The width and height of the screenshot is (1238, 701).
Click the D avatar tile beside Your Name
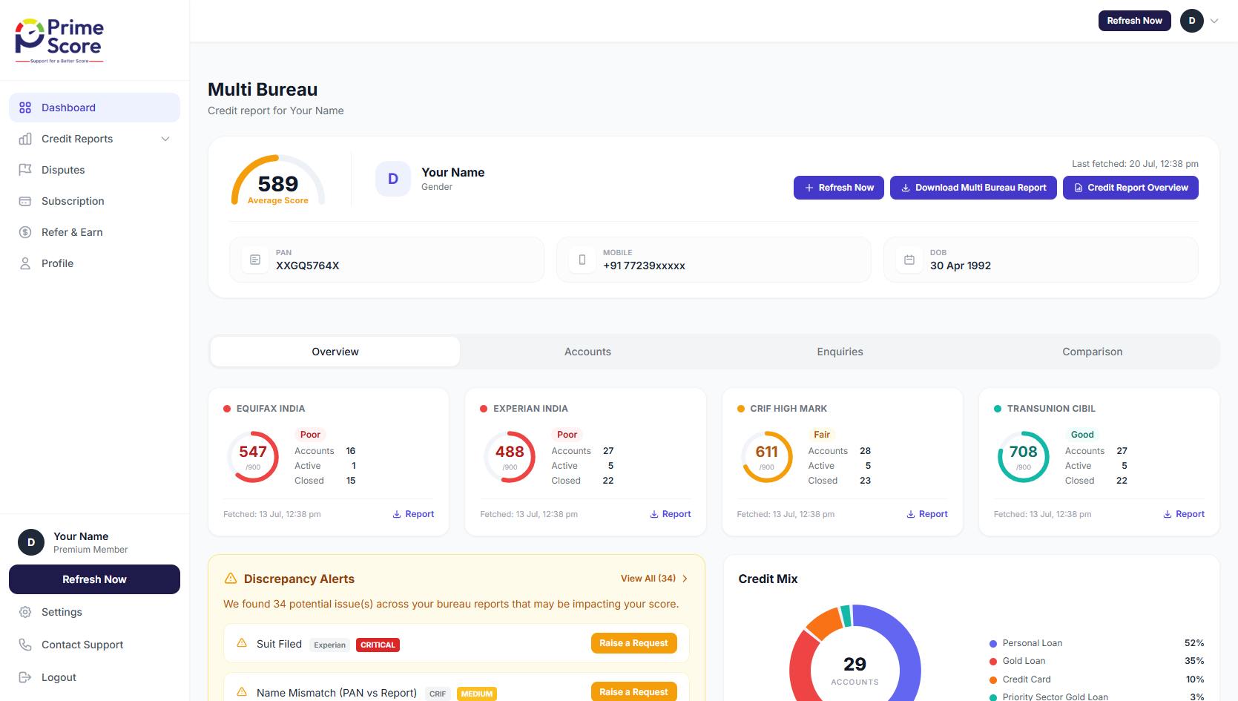tap(393, 179)
